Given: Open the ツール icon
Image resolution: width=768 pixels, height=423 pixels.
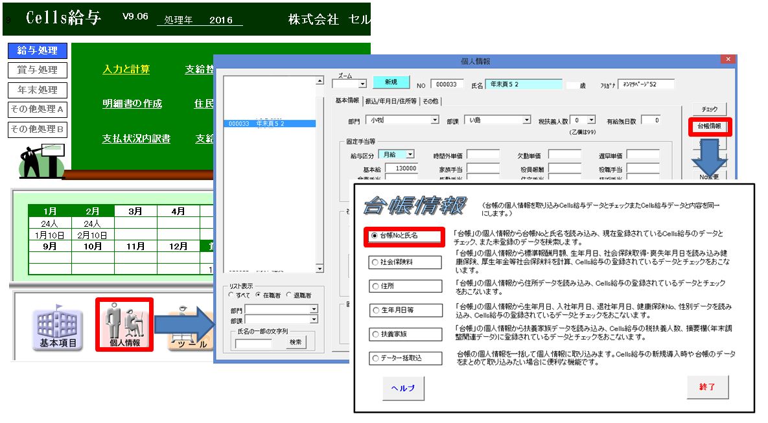Looking at the screenshot, I should [x=191, y=328].
